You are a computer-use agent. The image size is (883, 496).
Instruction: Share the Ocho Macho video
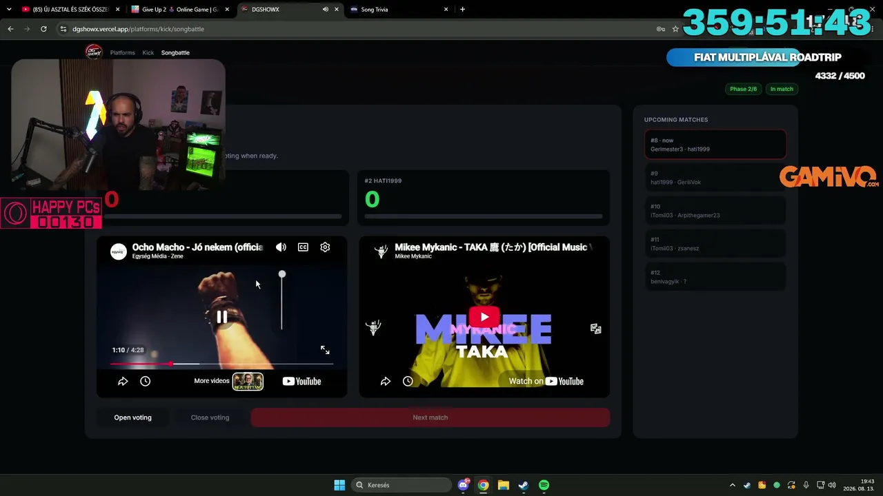click(123, 381)
